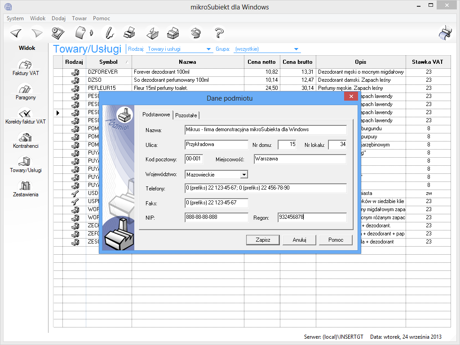Click the question mark help icon

pyautogui.click(x=219, y=33)
